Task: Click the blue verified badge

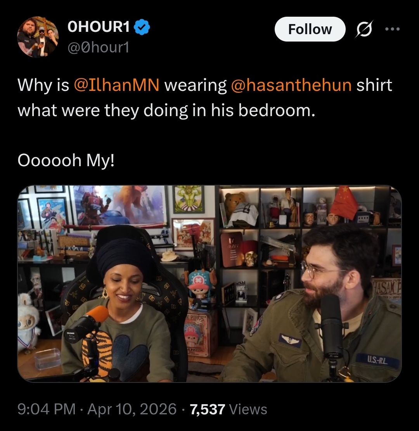Action: pyautogui.click(x=142, y=27)
